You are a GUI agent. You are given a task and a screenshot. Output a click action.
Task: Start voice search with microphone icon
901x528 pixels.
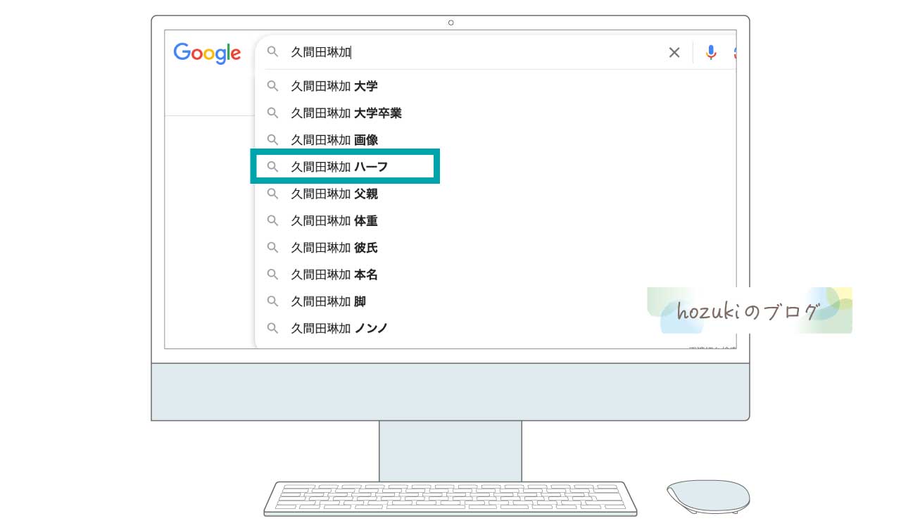[x=711, y=52]
